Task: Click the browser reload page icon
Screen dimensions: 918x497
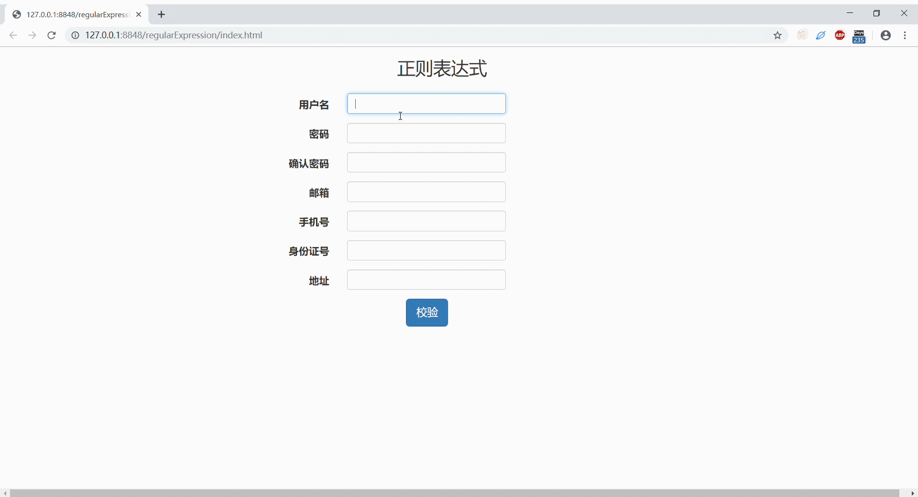Action: pos(52,35)
